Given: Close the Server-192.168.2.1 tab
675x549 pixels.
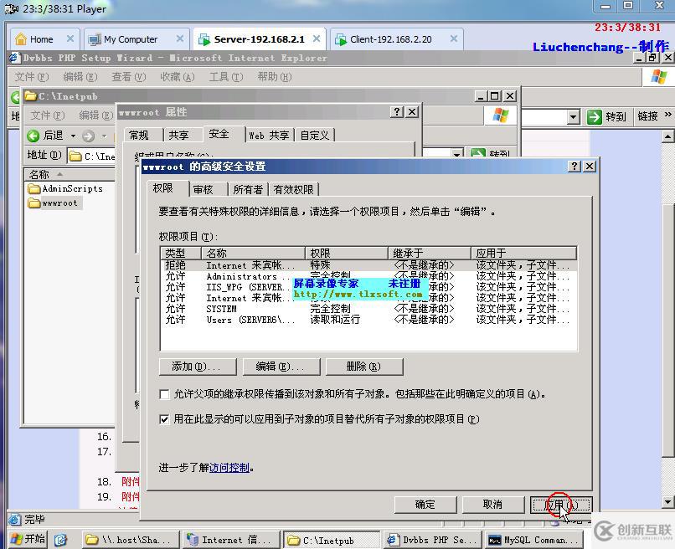Looking at the screenshot, I should pos(317,38).
